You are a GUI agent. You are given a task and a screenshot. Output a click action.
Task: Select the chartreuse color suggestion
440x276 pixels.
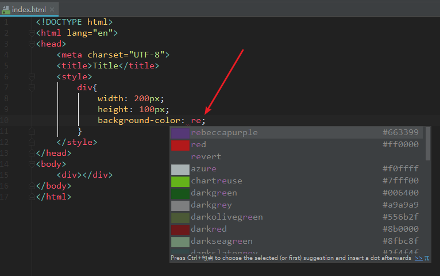pyautogui.click(x=297, y=181)
